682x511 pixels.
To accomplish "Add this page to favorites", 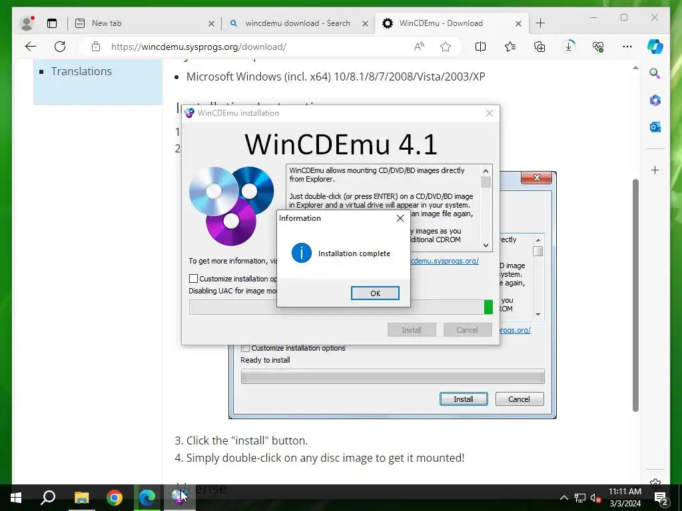I will (x=446, y=47).
